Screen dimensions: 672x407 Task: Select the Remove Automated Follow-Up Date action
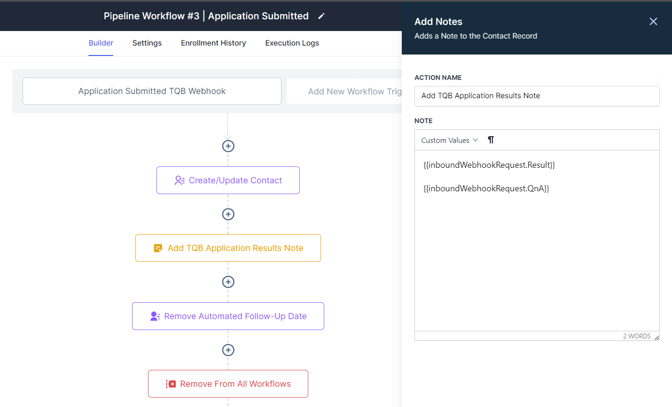coord(228,316)
